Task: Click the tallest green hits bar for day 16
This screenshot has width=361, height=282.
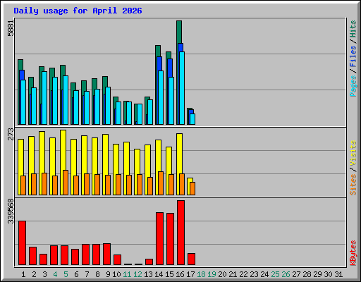Action: (179, 32)
